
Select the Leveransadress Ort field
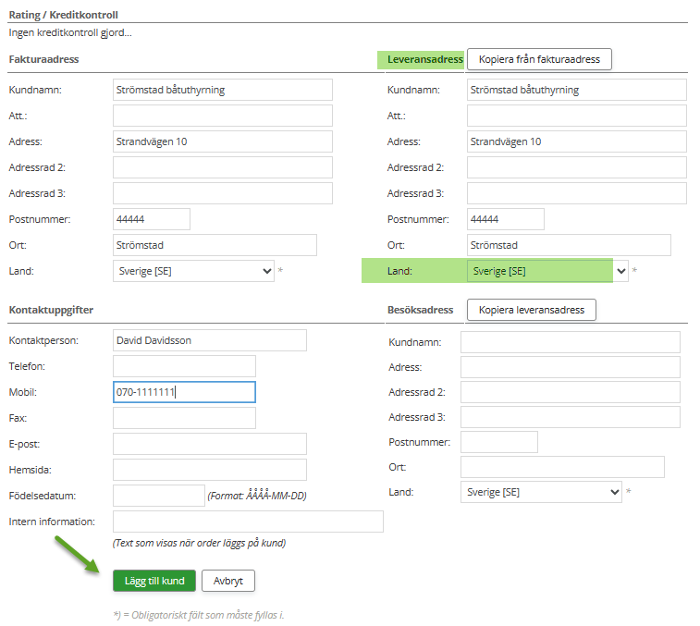pyautogui.click(x=568, y=245)
